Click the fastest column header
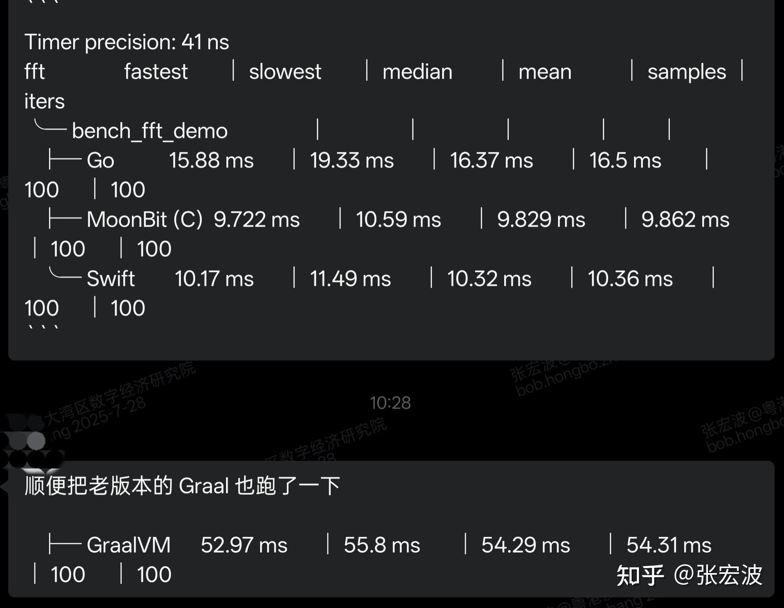784x608 pixels. point(156,72)
